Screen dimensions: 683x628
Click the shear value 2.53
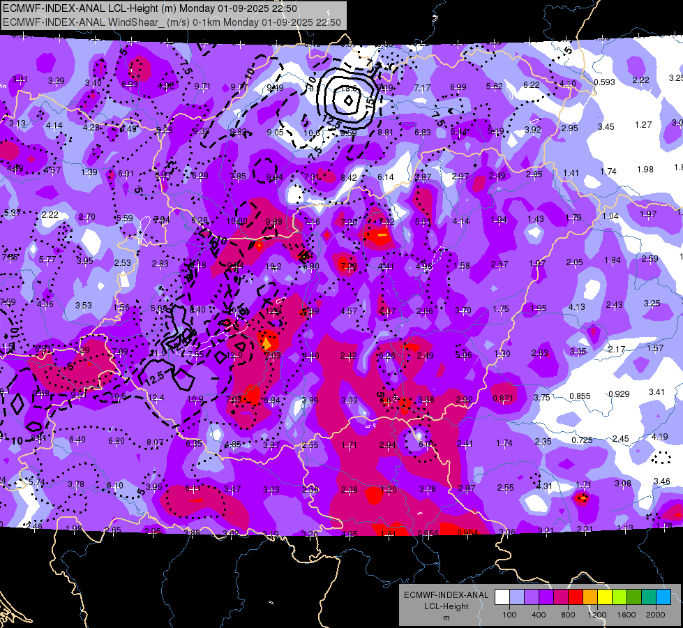click(x=122, y=263)
